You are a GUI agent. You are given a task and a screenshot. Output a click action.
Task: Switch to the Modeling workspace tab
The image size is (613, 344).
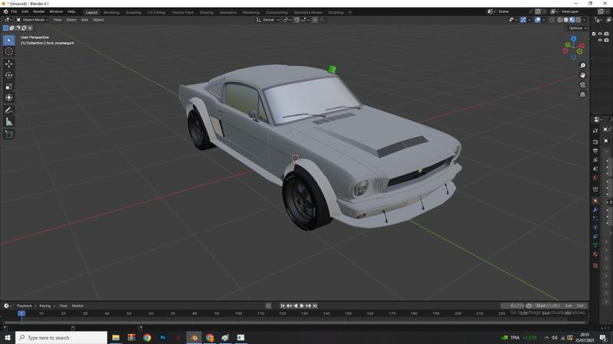pyautogui.click(x=111, y=12)
